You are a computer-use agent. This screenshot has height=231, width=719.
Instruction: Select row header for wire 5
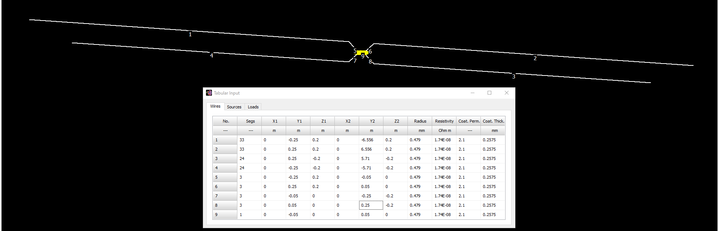pos(225,177)
